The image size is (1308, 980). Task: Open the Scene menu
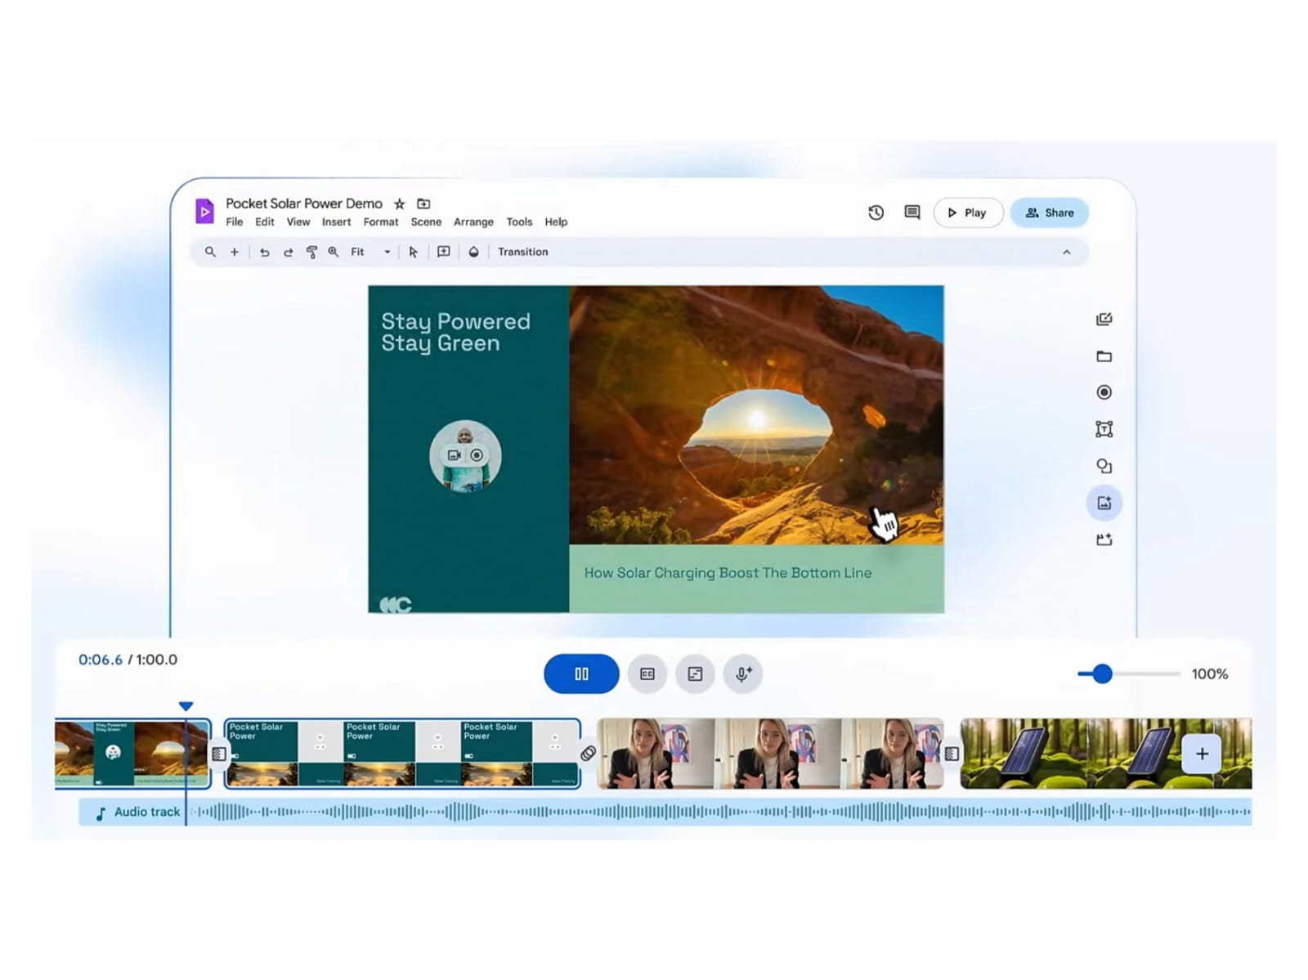coord(426,222)
